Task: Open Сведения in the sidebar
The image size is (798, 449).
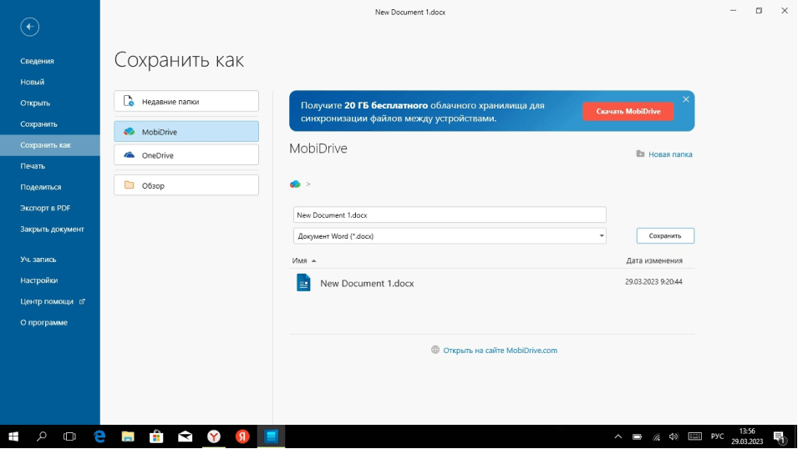Action: [37, 61]
